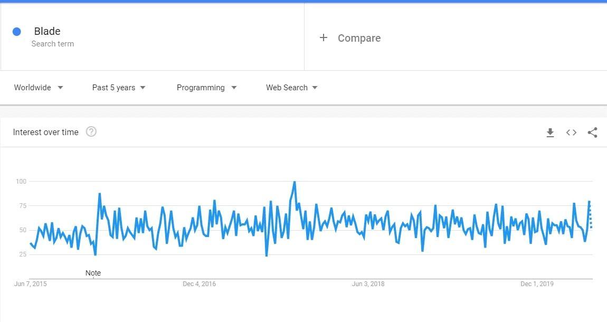Open the Programming category dropdown
The image size is (607, 322).
tap(206, 88)
